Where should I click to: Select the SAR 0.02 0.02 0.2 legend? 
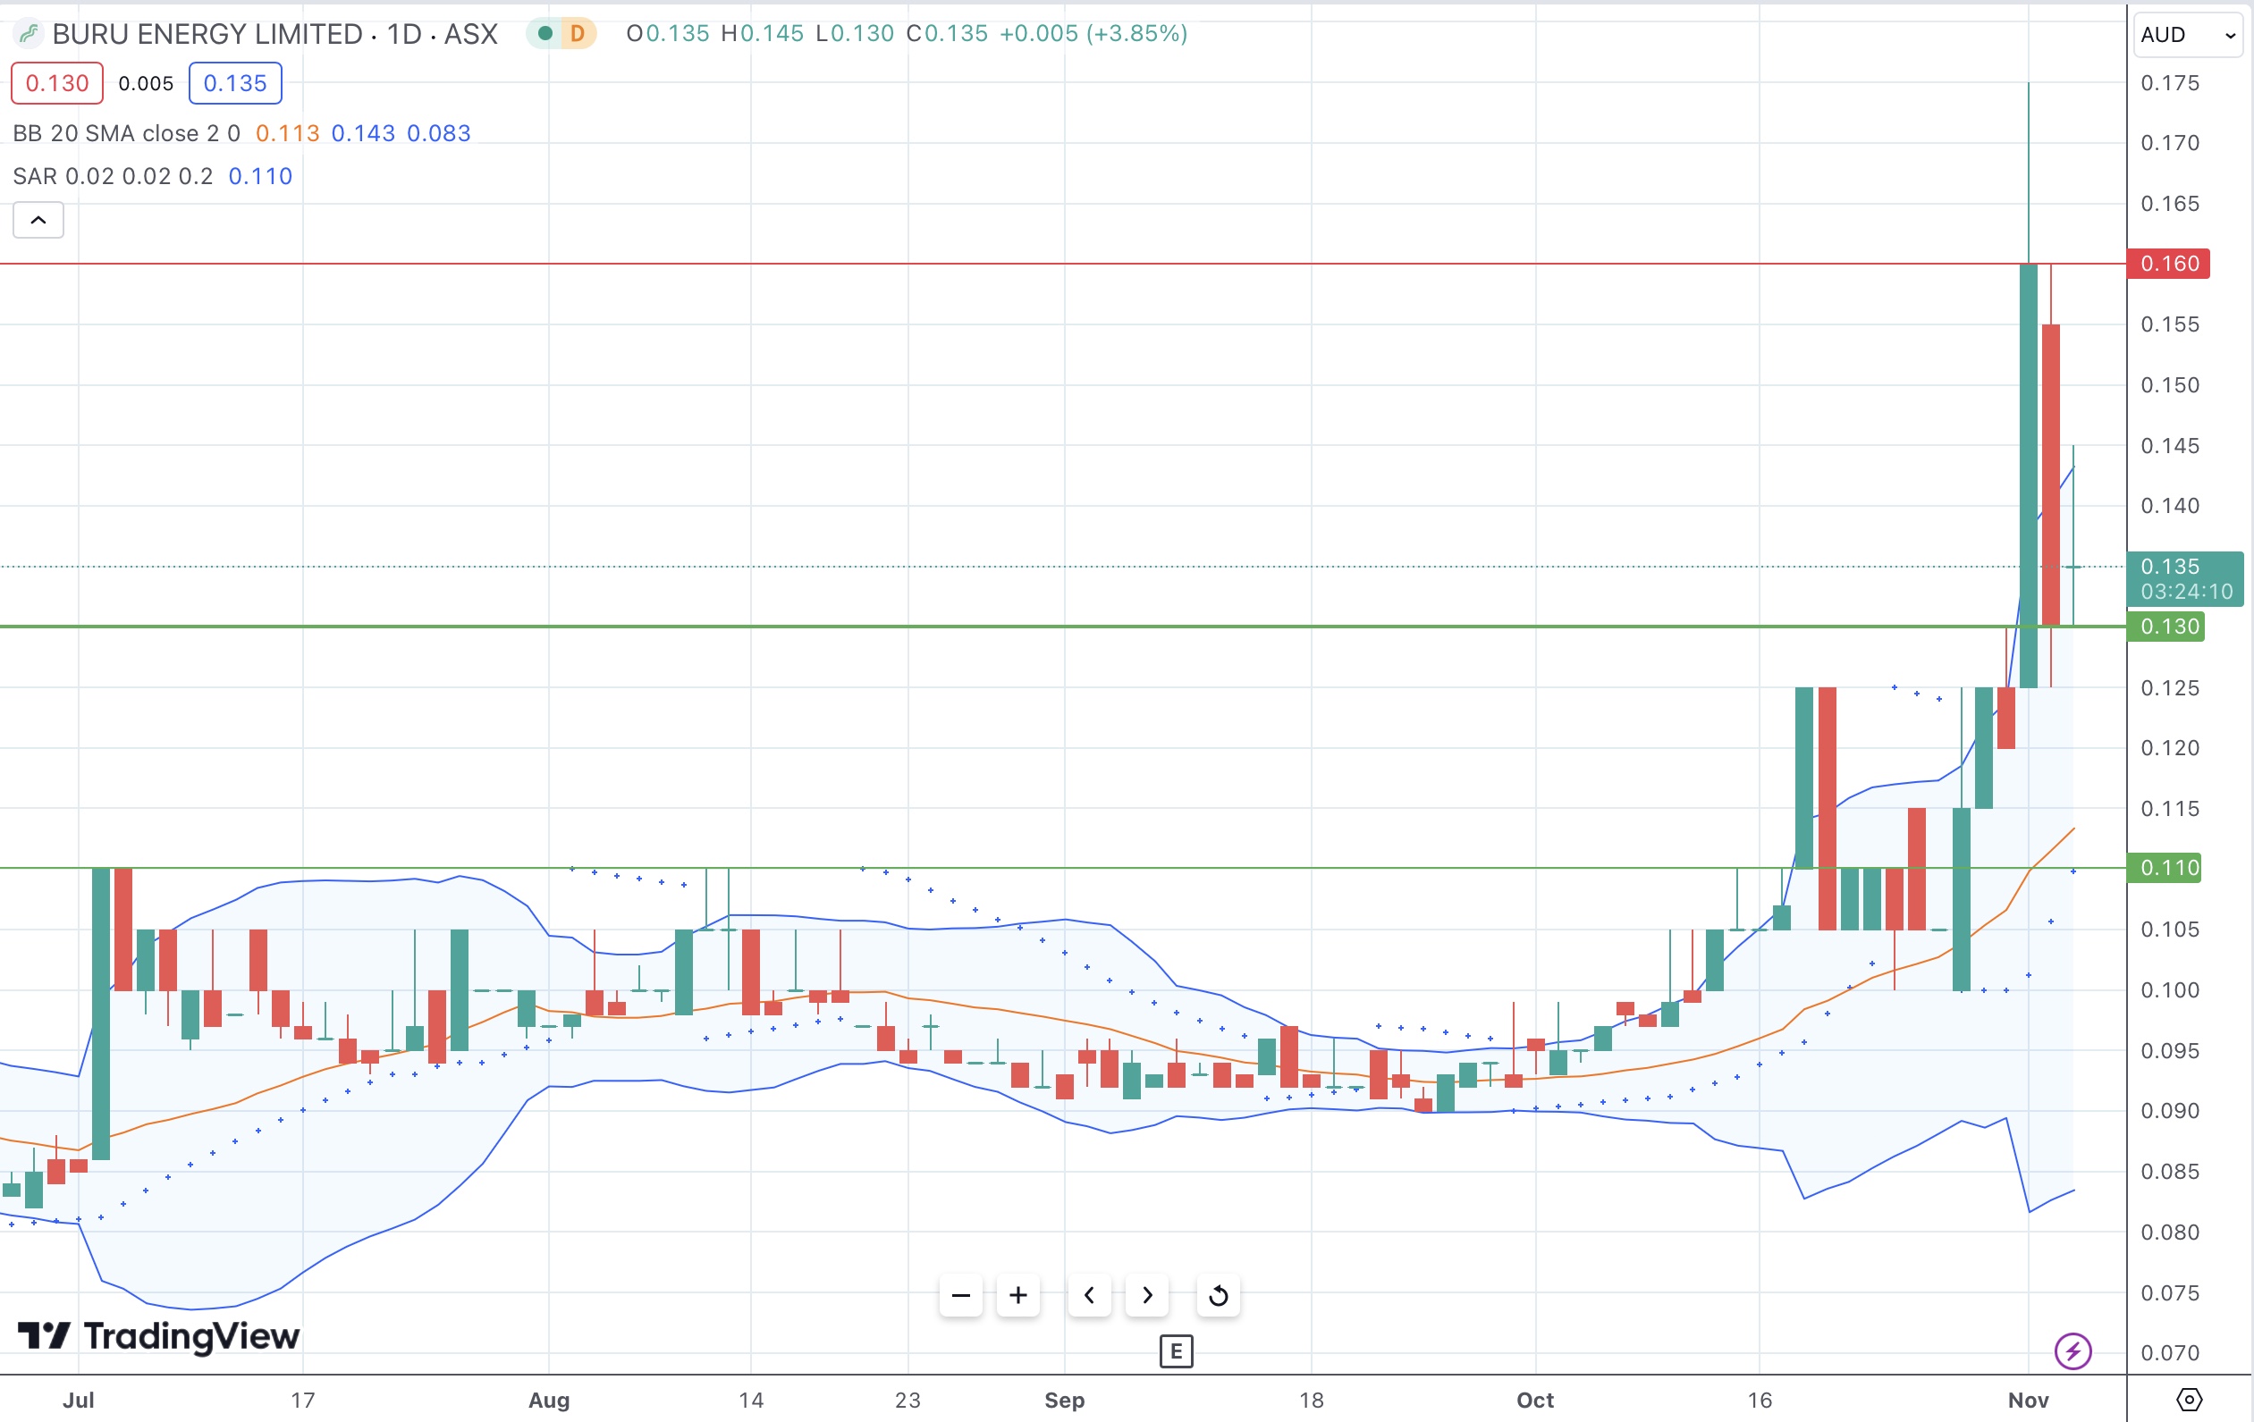pos(113,176)
